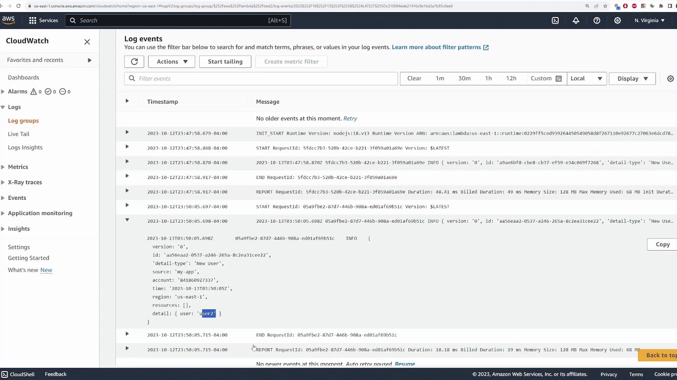Open the CloudShell icon in top navigation bar

pos(555,20)
